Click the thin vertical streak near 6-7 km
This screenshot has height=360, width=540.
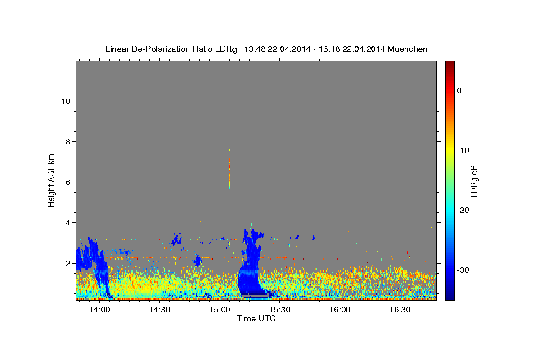[229, 173]
